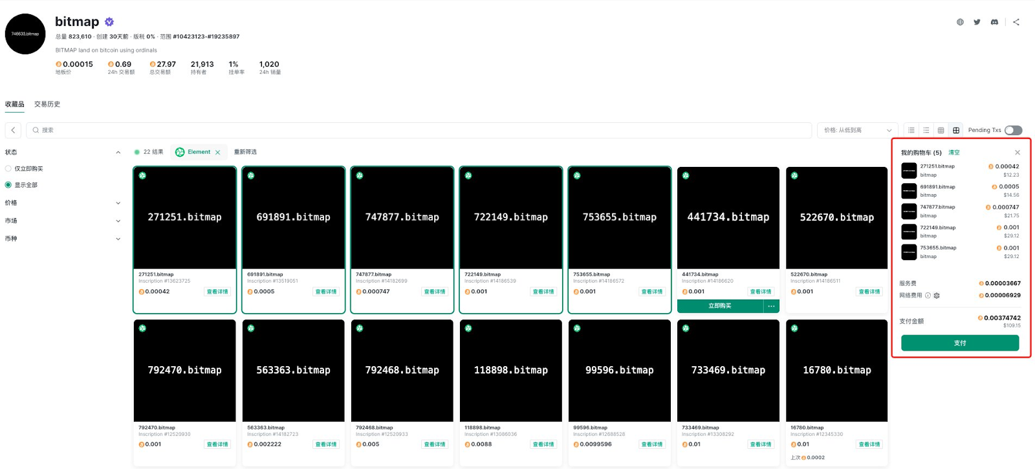
Task: Open the 792468.bitmap card image
Action: (x=402, y=371)
